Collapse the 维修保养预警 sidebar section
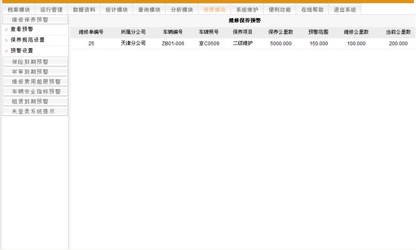This screenshot has height=250, width=416. point(35,20)
